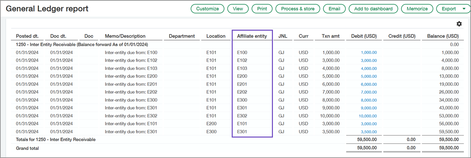Click the Balance (USD) column header
Viewport: 471px width, 158px height.
(443, 36)
